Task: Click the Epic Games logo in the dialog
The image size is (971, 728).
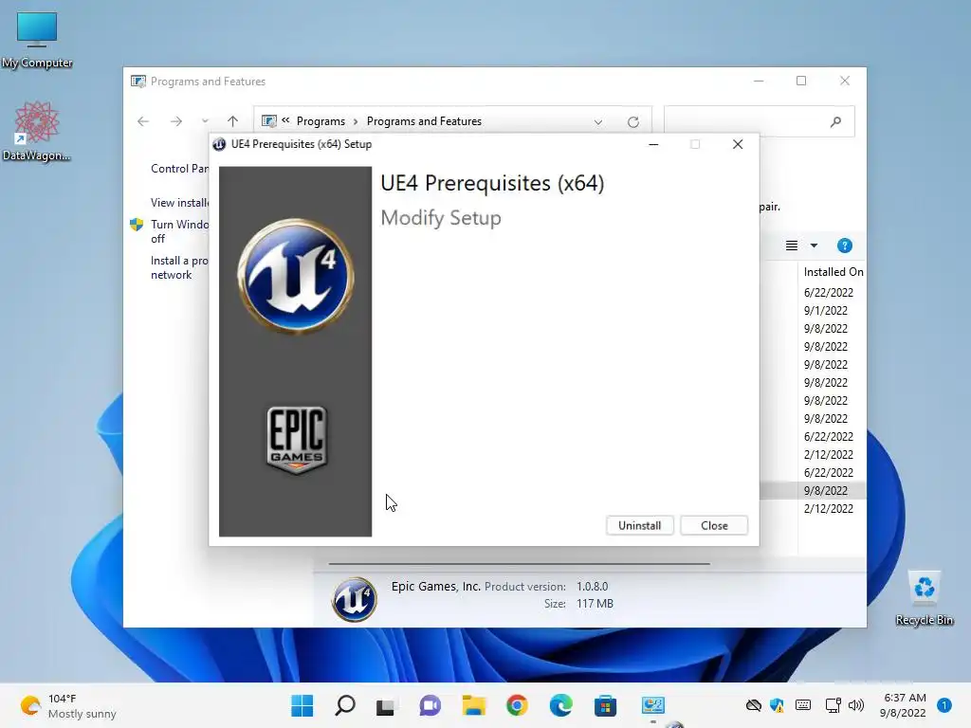Action: coord(297,440)
